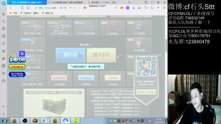Close the 主播代抽 floating widget
221x124 pixels.
click(22, 54)
